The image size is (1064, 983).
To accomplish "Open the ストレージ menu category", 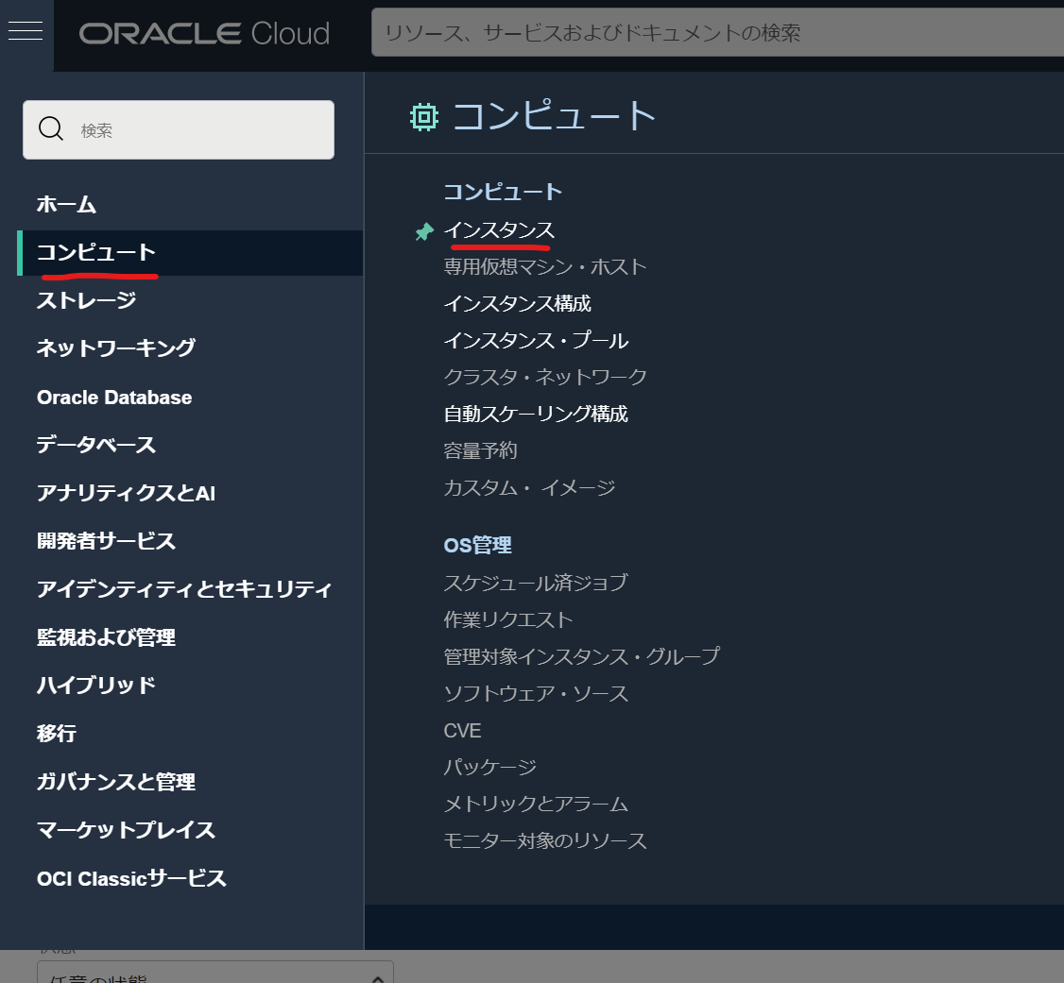I will [86, 300].
